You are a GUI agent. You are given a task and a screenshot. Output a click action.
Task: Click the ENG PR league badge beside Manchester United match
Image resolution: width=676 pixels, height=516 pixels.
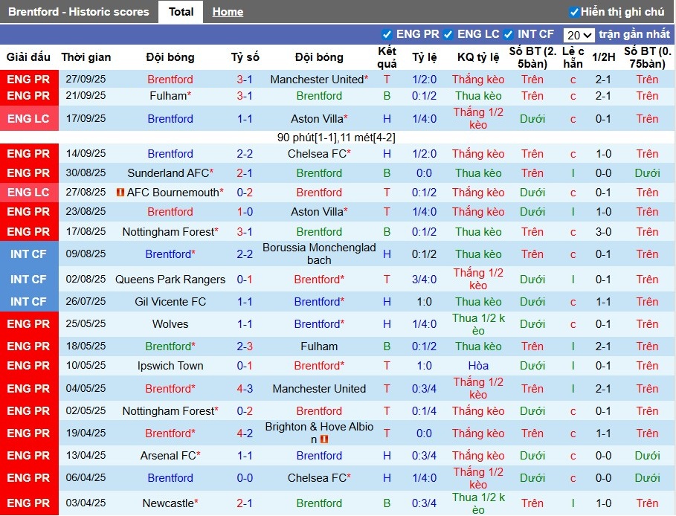(x=29, y=80)
